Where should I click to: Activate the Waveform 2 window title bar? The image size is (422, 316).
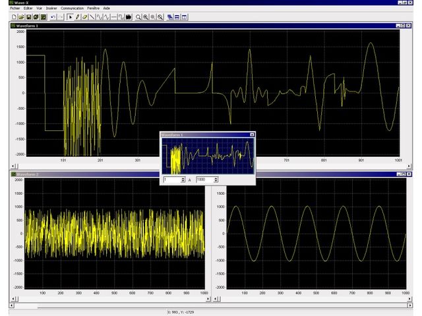point(85,174)
